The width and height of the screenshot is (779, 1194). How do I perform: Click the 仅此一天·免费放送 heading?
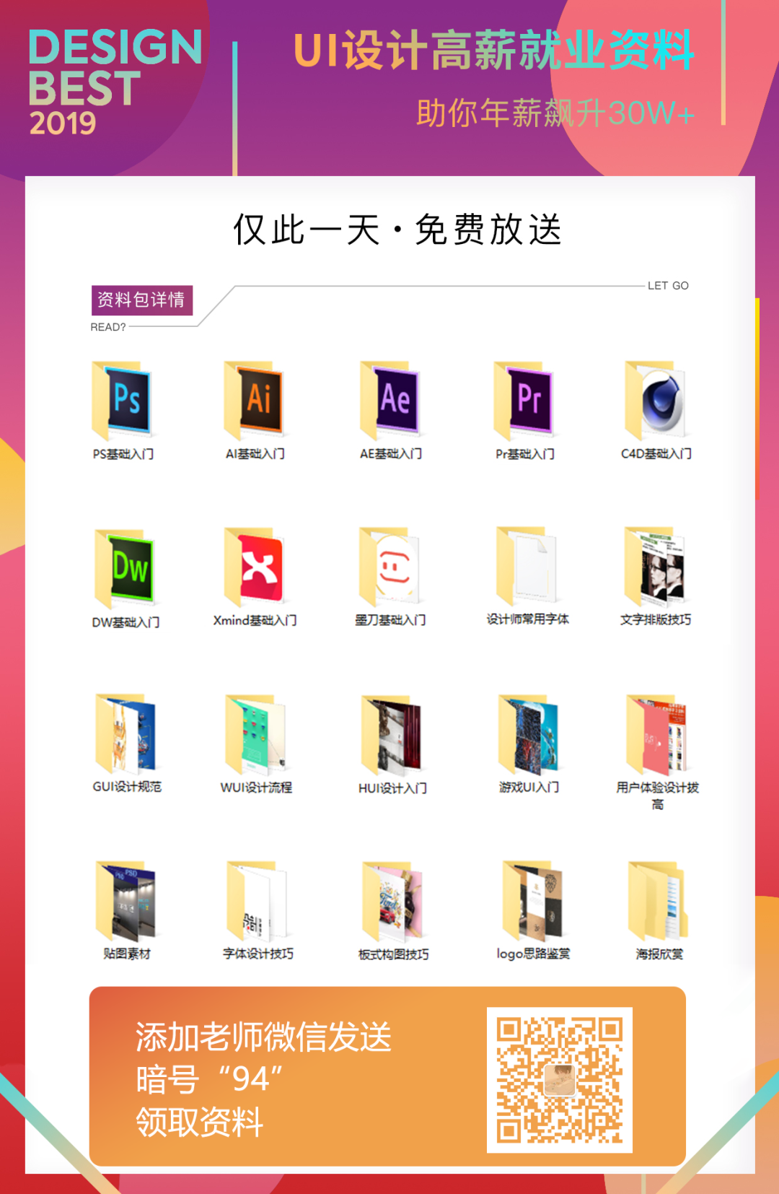point(397,230)
